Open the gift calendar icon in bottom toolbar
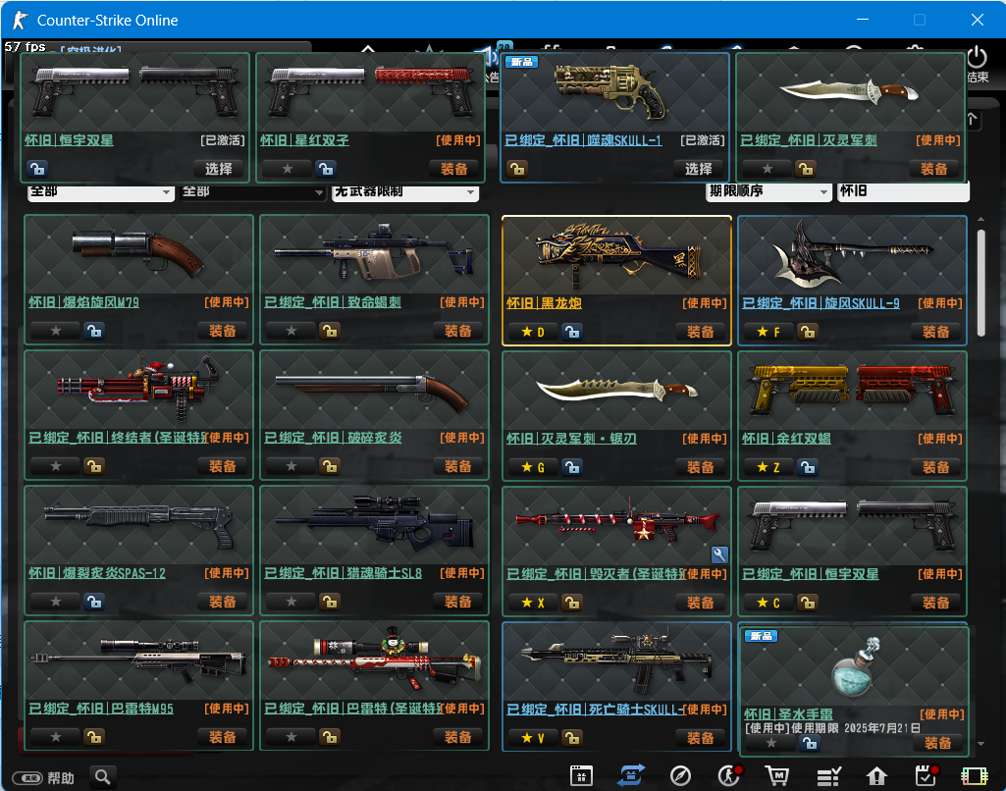The height and width of the screenshot is (791, 1006). (581, 775)
